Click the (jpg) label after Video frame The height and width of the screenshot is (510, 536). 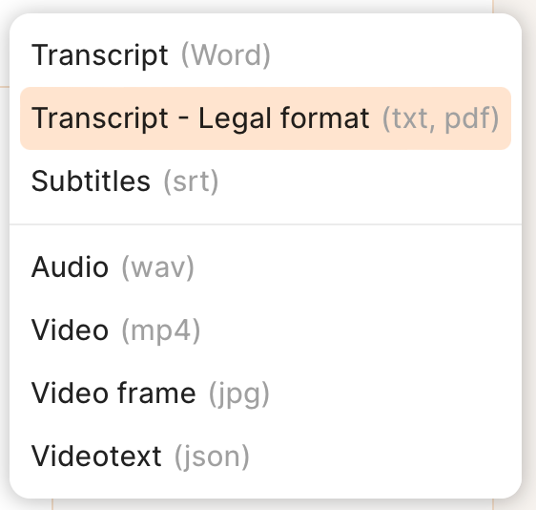pyautogui.click(x=239, y=394)
